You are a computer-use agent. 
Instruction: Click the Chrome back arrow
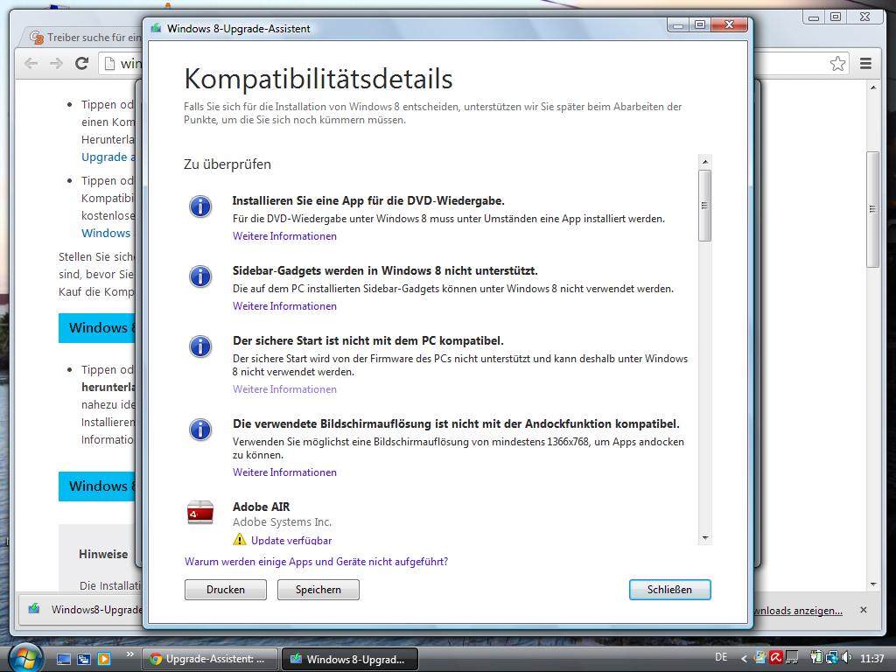(31, 63)
